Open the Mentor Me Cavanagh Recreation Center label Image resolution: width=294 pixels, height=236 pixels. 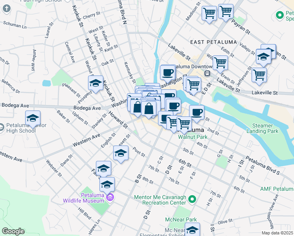pyautogui.click(x=160, y=200)
